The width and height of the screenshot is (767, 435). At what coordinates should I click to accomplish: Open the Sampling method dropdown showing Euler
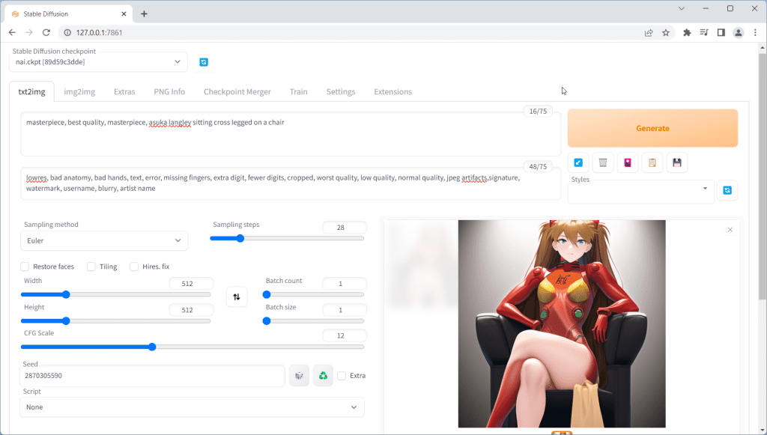click(x=104, y=240)
